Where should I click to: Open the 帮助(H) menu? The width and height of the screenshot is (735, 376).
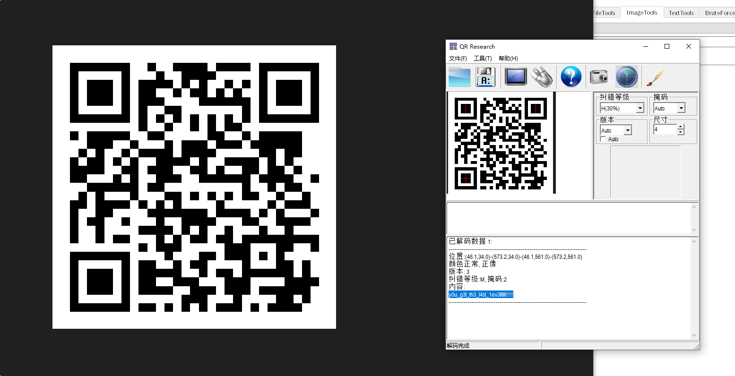[508, 59]
